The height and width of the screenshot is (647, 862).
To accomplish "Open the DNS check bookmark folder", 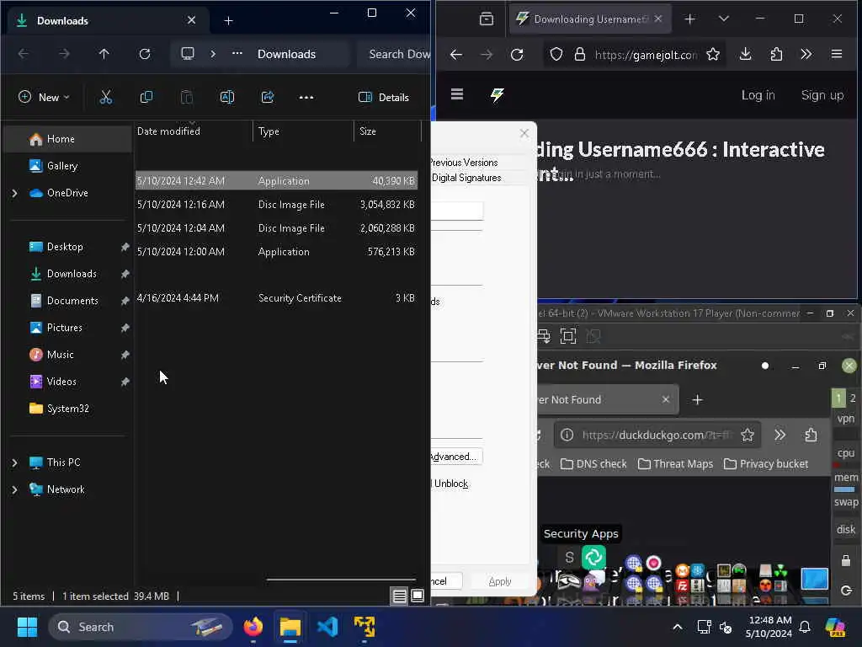I will pos(593,464).
